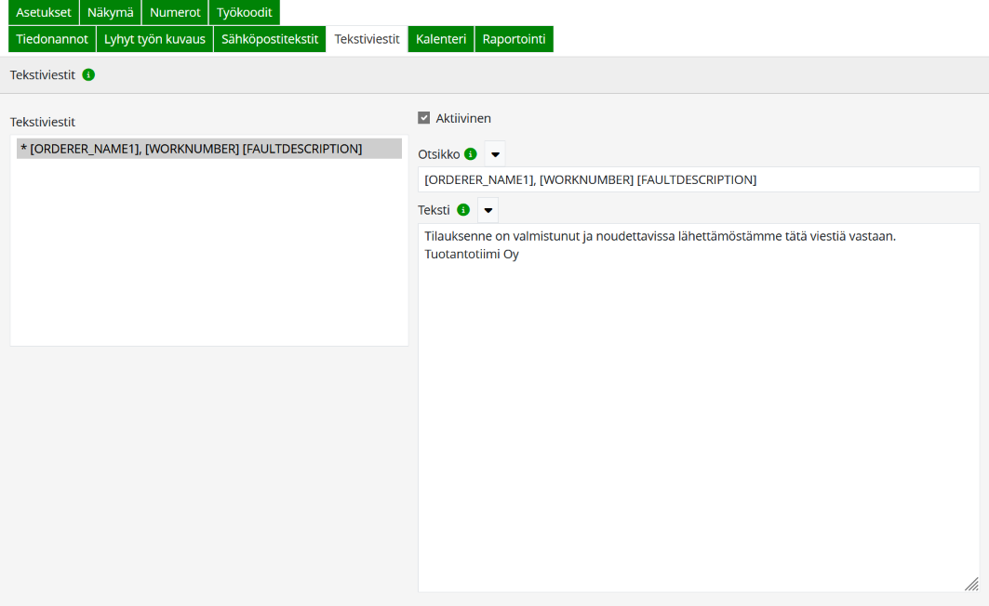Click into the Otsikko input field
989x606 pixels.
[x=698, y=179]
